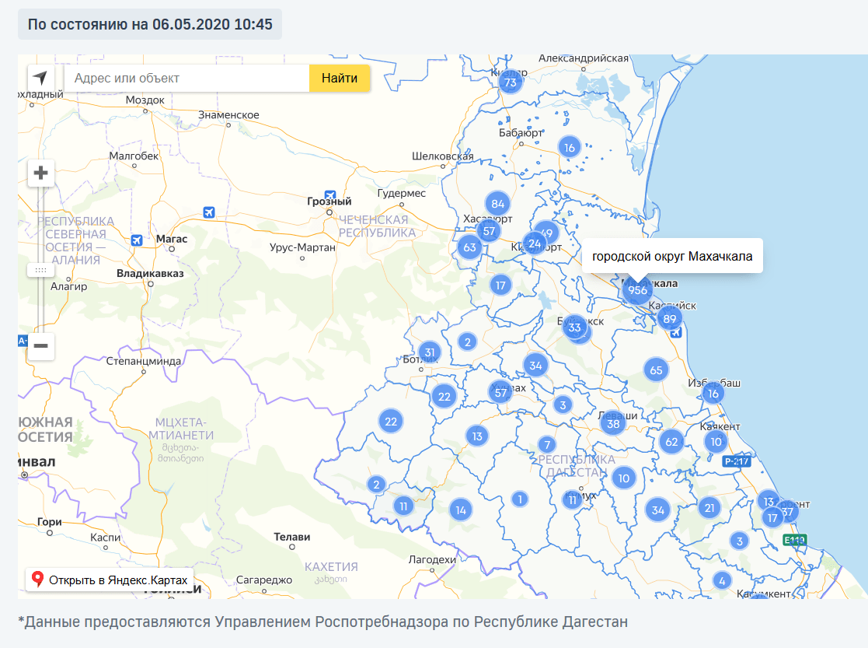868x648 pixels.
Task: Select the 62 marker near Каякент
Action: tap(671, 441)
